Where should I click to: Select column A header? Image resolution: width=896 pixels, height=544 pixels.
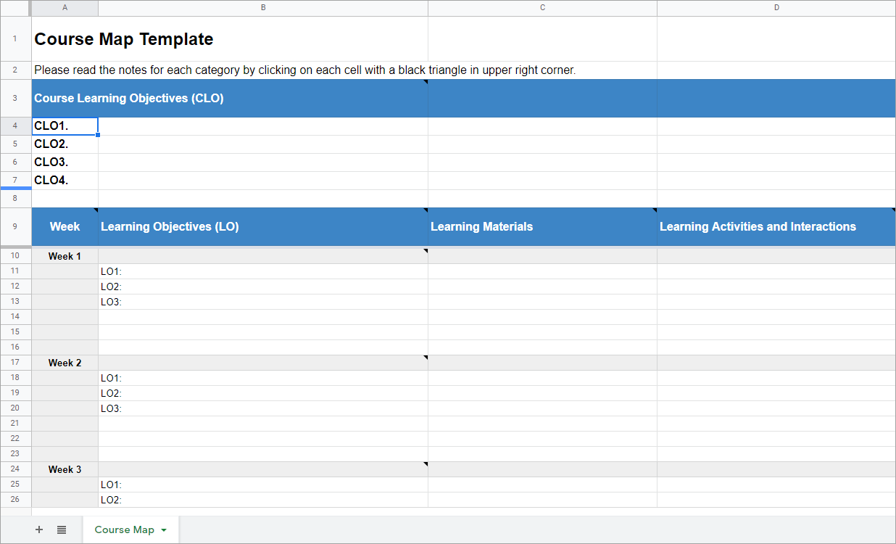65,8
